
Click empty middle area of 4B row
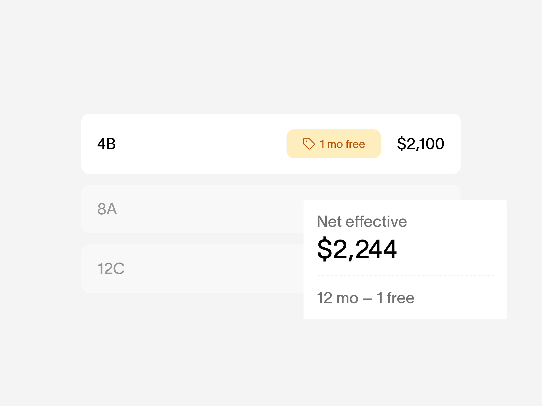pos(201,144)
